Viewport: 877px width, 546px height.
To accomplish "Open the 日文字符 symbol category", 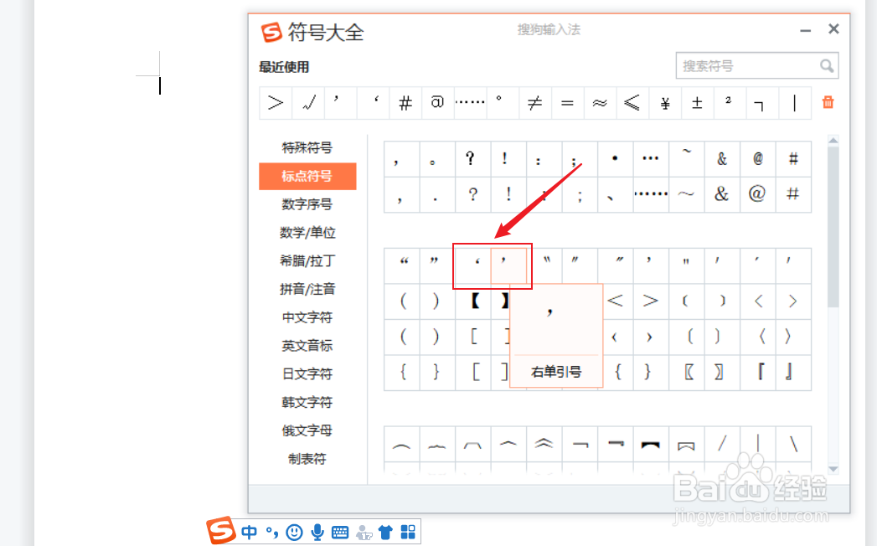I will click(307, 373).
